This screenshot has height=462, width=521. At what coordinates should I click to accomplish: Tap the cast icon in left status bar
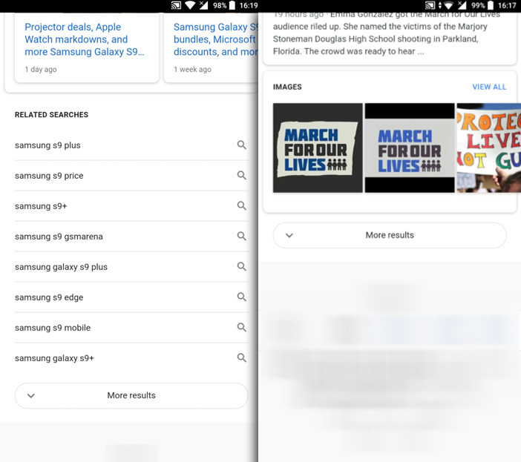(176, 5)
